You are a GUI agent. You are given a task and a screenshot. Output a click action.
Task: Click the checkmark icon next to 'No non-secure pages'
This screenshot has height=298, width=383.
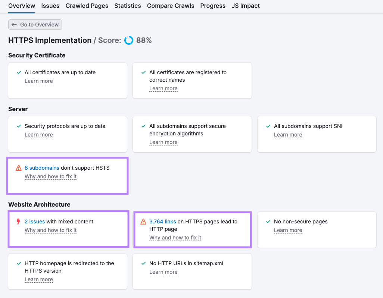click(268, 221)
